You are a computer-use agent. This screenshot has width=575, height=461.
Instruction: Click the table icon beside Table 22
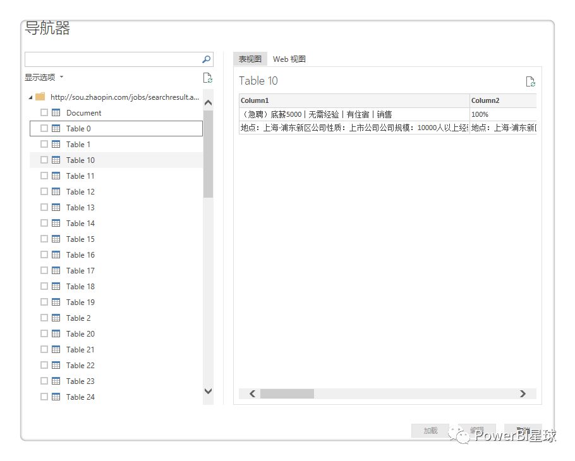[56, 364]
